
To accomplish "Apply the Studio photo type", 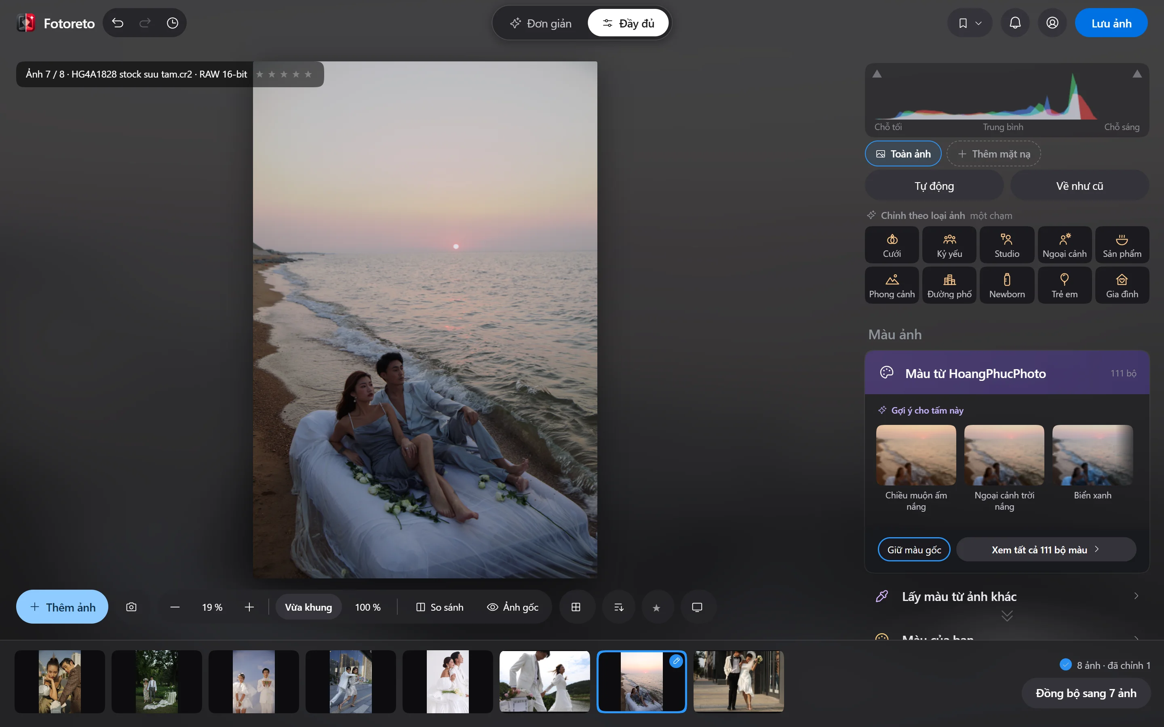I will (1007, 245).
